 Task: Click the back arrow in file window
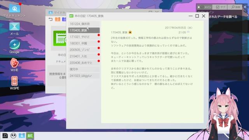[51, 19]
